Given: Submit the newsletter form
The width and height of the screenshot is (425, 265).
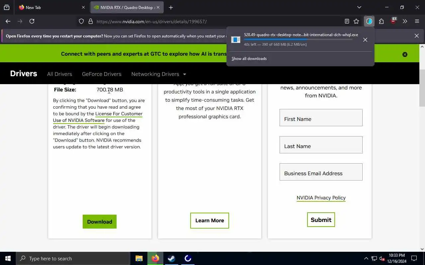Looking at the screenshot, I should [321, 220].
